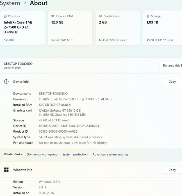This screenshot has width=182, height=196.
Task: Click '3.41 GHz' in the Processor card
Action: (x=9, y=40)
